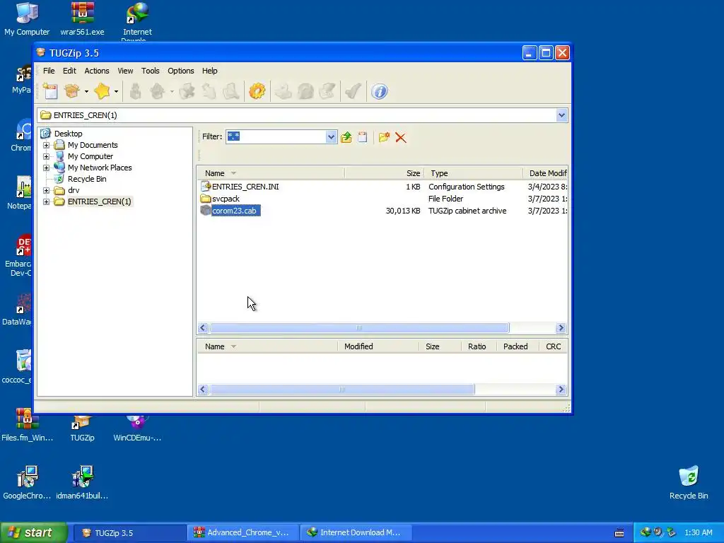The image size is (724, 543).
Task: Expand ENTRIES_CREN(1) folder tree node
Action: [46, 202]
